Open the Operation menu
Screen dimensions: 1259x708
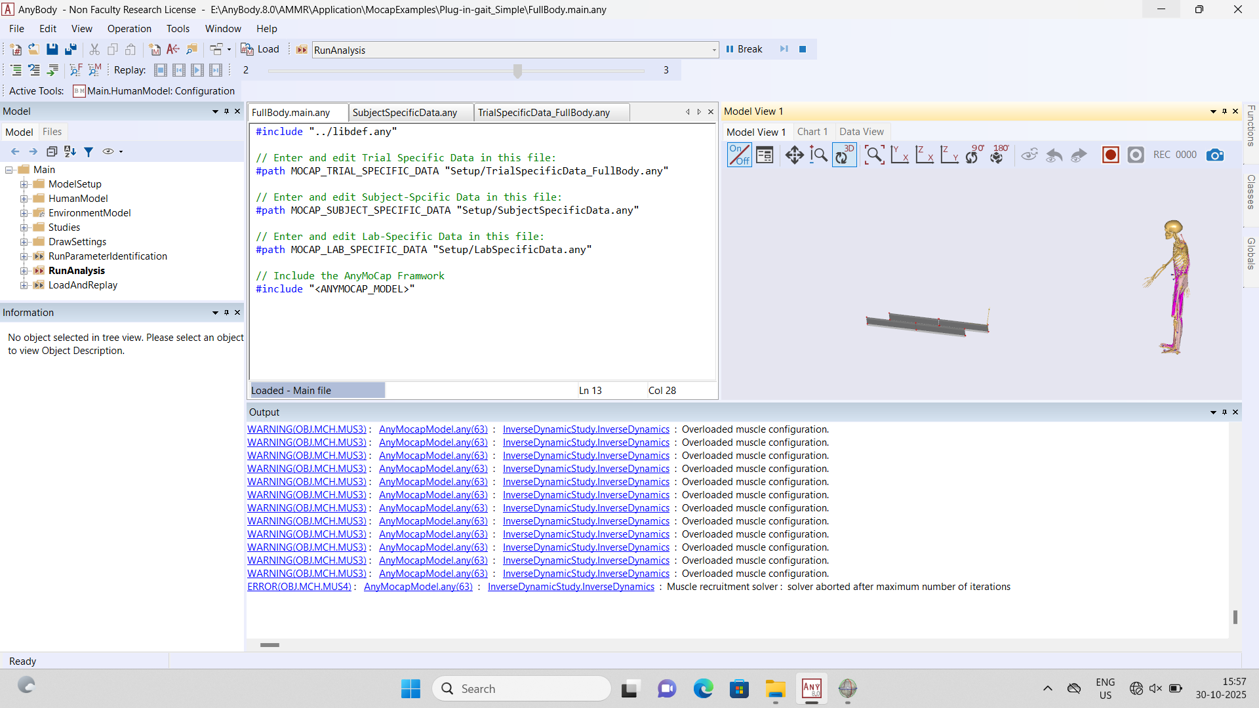[129, 29]
